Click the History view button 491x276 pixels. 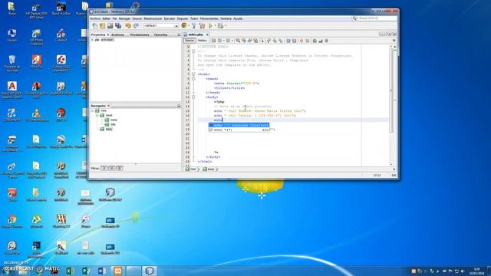click(202, 41)
